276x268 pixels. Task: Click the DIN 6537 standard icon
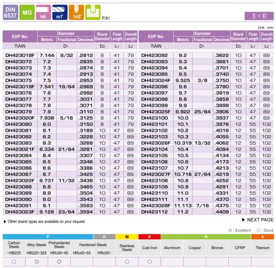tap(11, 13)
